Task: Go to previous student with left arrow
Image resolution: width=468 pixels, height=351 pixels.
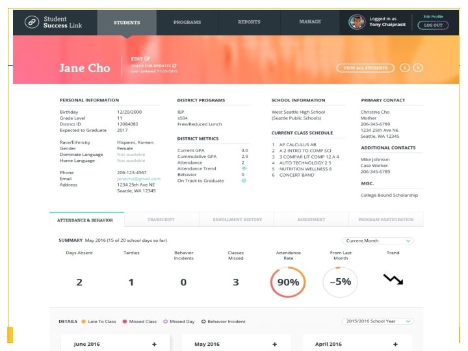Action: coord(405,68)
